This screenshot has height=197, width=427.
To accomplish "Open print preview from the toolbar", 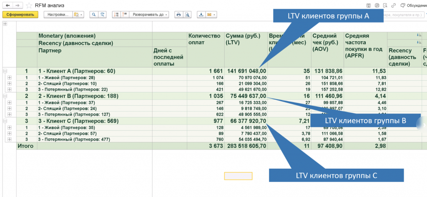I will (187, 15).
